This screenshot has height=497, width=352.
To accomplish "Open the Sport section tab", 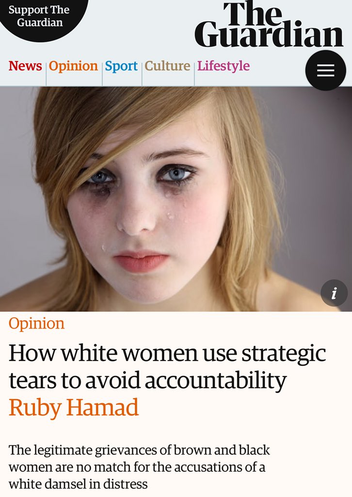I will (x=121, y=66).
